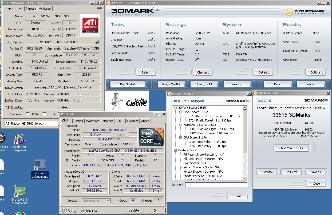Click the Intel Core i7 logo in CPU-Z

(x=151, y=137)
